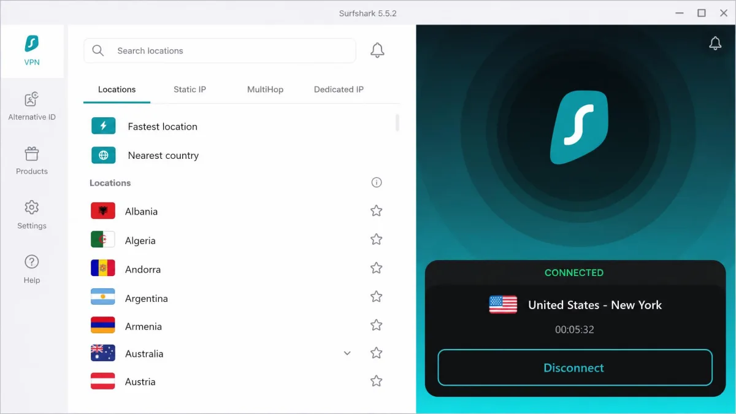Favorite Andorra with its star
Screen dimensions: 736x414
[377, 268]
